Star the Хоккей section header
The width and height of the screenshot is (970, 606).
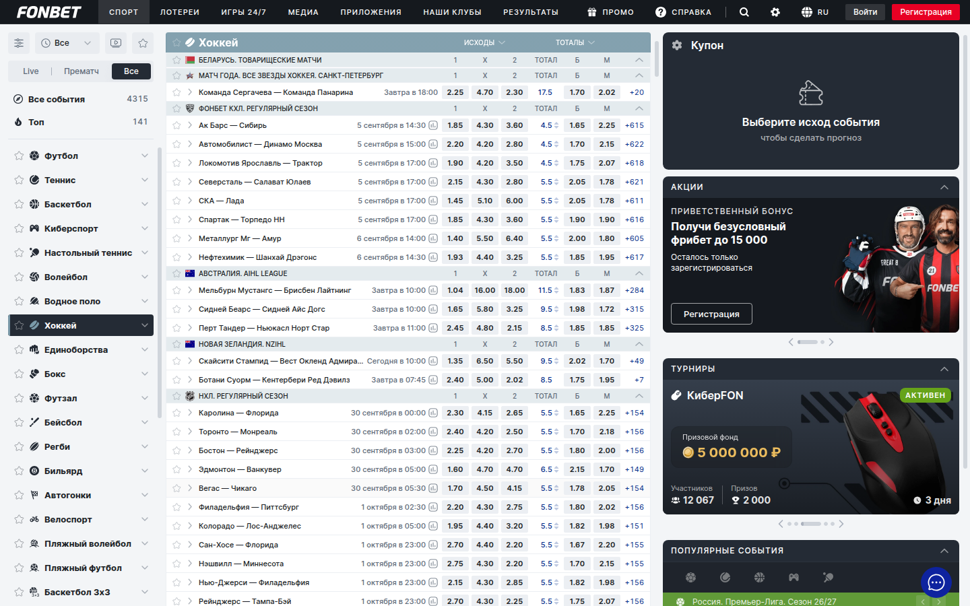click(176, 42)
